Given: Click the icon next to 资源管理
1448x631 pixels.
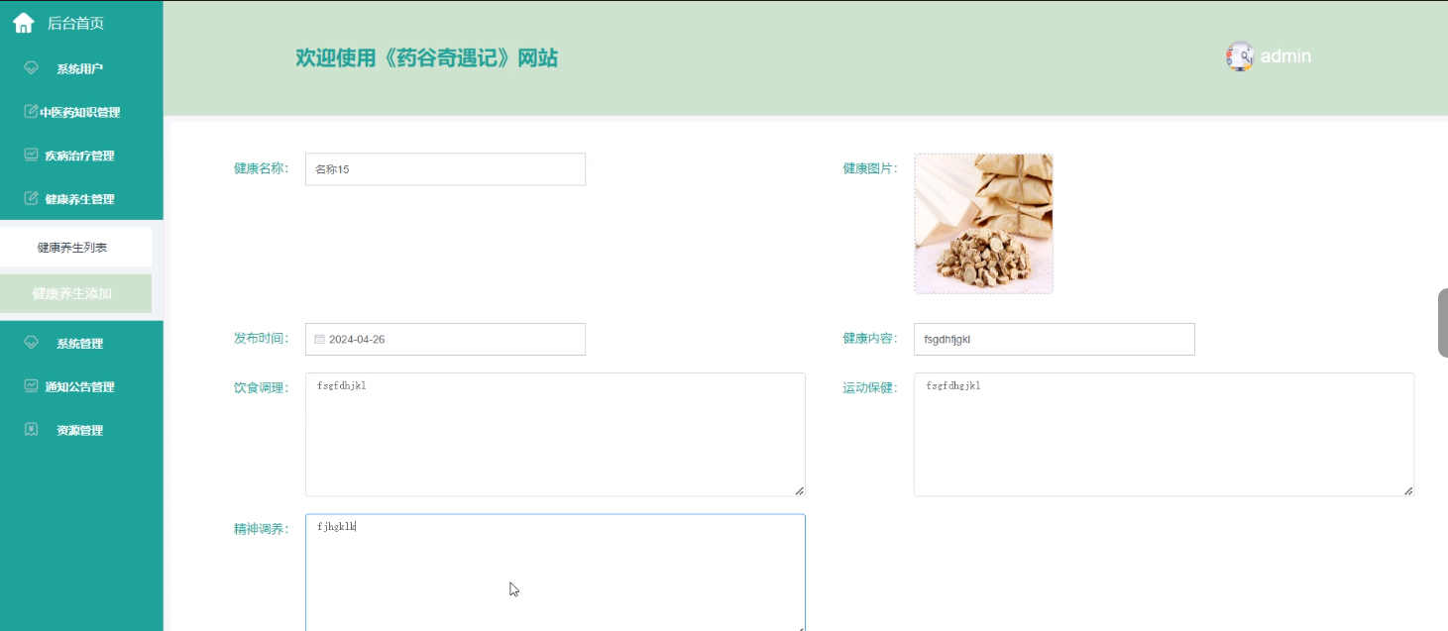Looking at the screenshot, I should pos(31,430).
